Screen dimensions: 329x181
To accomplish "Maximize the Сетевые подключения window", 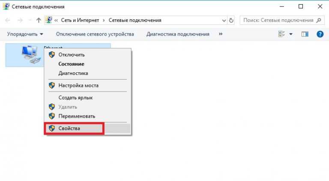I will click(x=301, y=6).
